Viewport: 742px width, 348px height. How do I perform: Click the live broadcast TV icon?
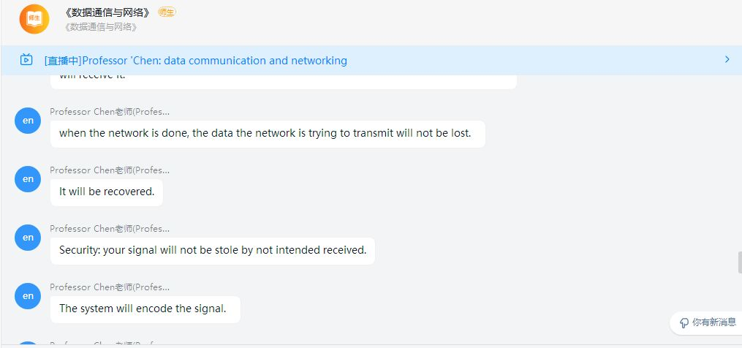pyautogui.click(x=27, y=60)
